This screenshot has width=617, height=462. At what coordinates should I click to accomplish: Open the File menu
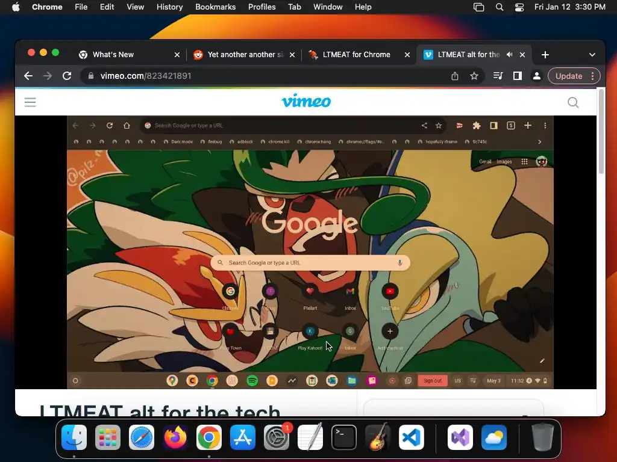pos(81,7)
